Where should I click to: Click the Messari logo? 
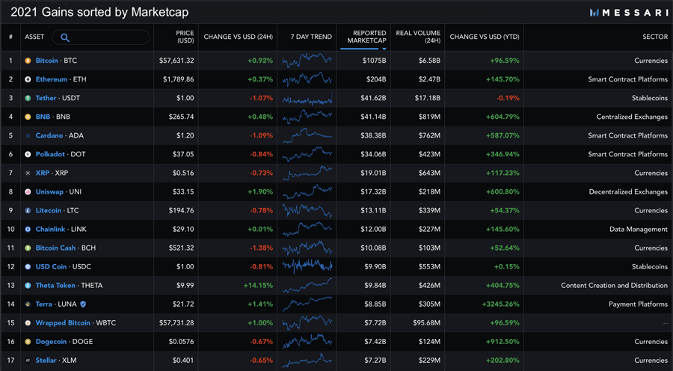click(x=627, y=13)
